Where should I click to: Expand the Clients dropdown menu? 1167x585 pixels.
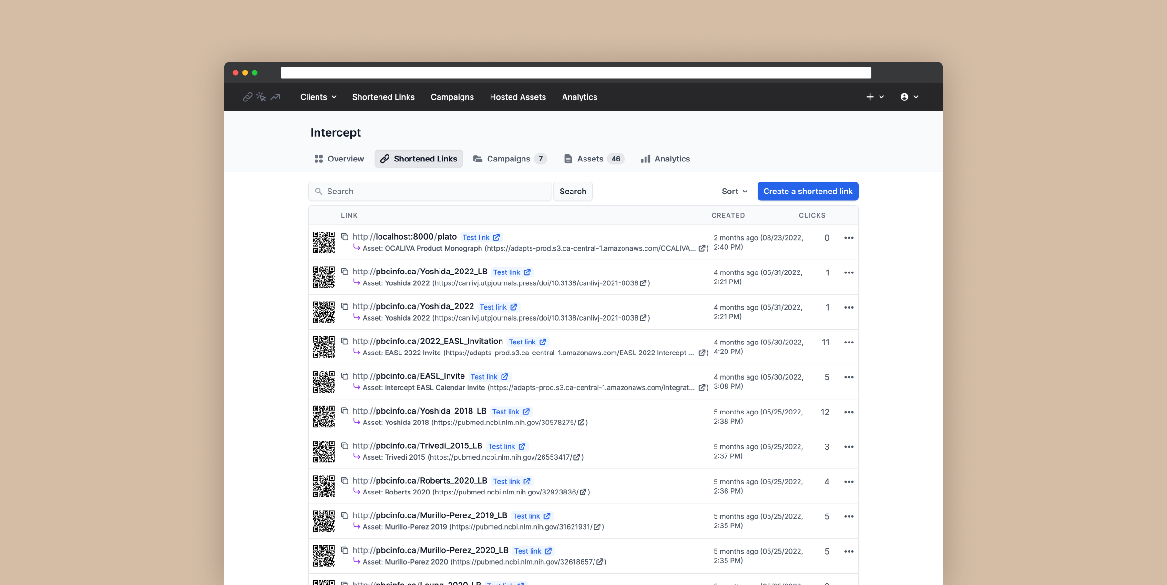point(318,97)
